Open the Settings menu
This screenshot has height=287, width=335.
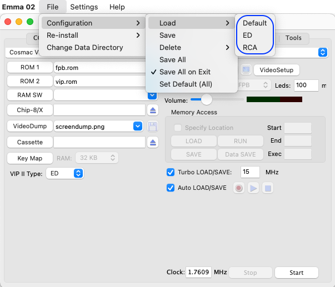click(84, 7)
